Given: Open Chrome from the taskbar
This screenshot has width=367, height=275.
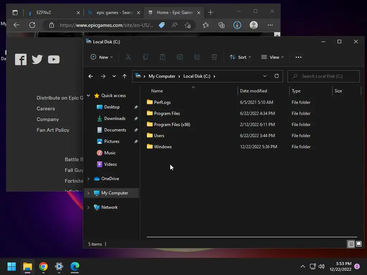Looking at the screenshot, I should [43, 266].
